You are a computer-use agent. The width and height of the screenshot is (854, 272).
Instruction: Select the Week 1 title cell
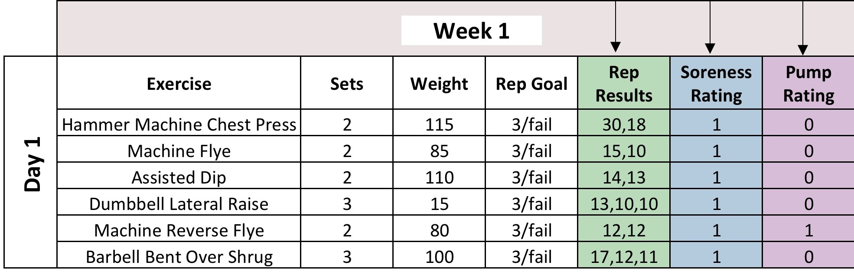pyautogui.click(x=471, y=31)
